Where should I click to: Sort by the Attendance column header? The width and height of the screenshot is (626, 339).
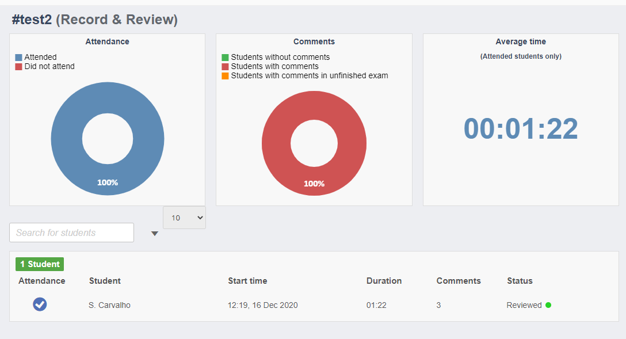coord(41,281)
